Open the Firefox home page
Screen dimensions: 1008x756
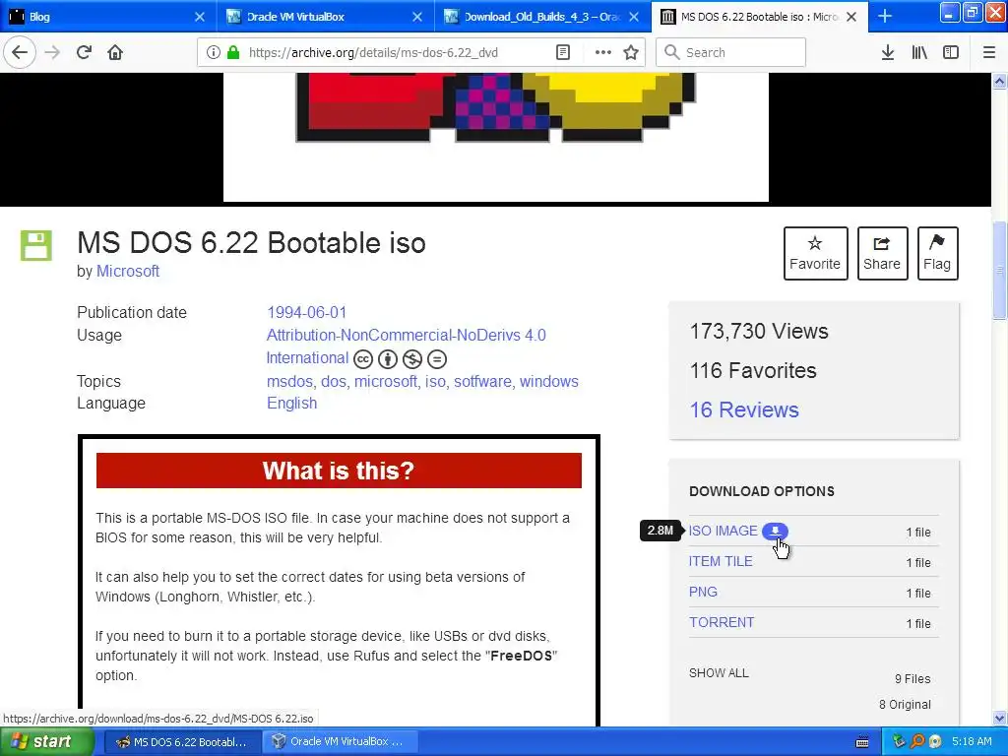pos(115,53)
